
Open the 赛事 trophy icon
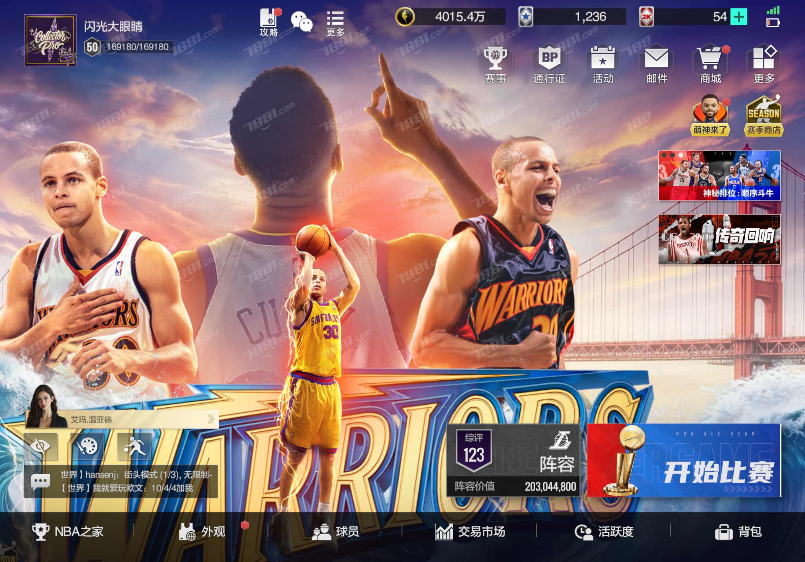point(495,65)
